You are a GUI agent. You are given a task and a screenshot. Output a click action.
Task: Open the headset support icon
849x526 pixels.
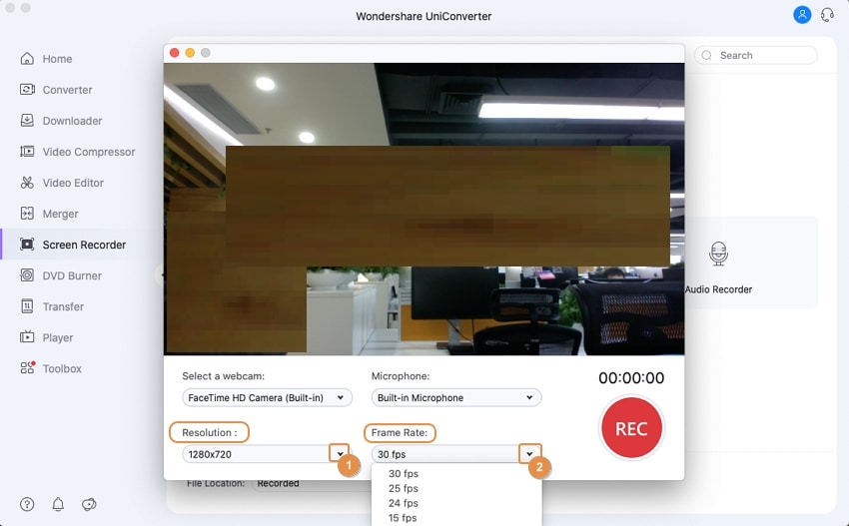coord(827,15)
